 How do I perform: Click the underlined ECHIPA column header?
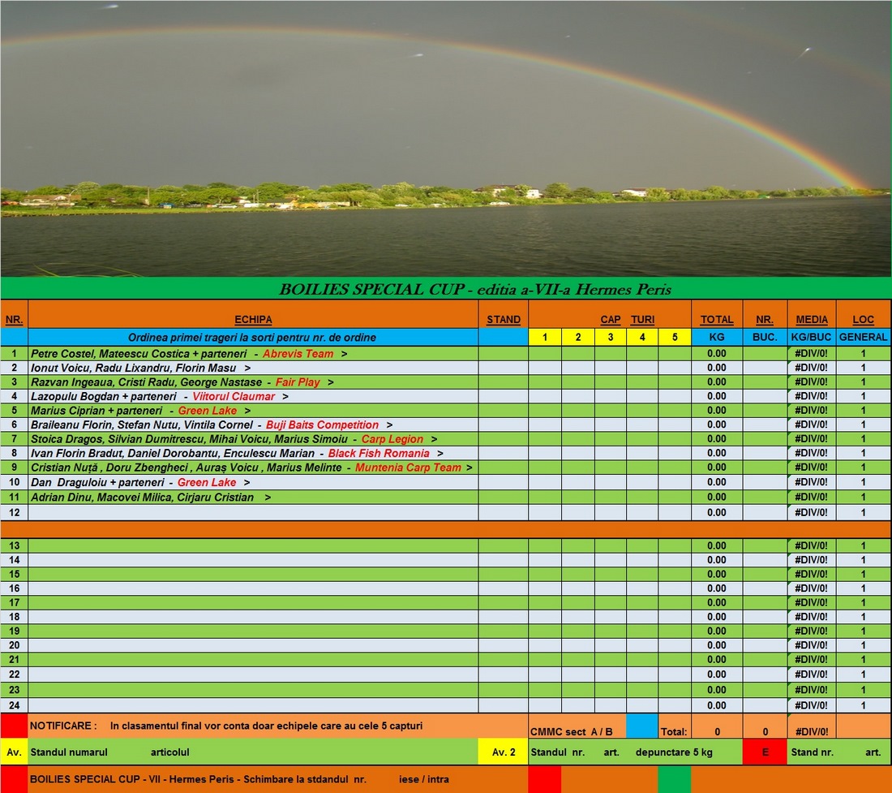[x=253, y=320]
